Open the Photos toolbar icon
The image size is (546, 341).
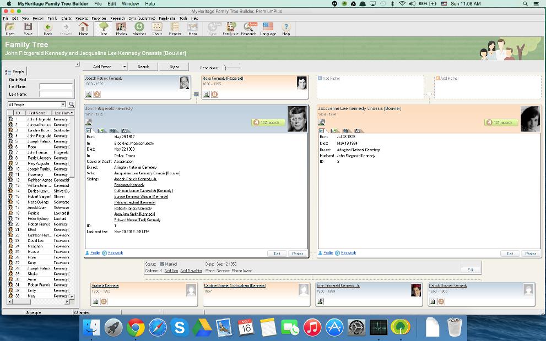pyautogui.click(x=121, y=27)
